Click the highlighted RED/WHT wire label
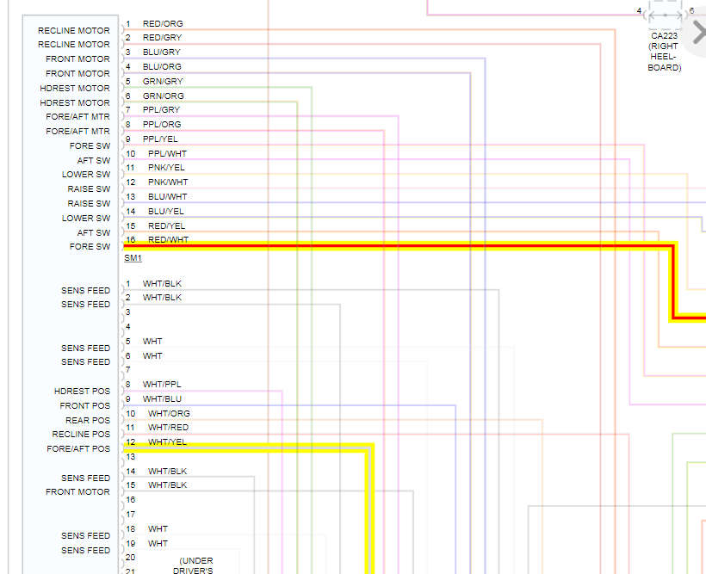The image size is (706, 574). [x=168, y=239]
